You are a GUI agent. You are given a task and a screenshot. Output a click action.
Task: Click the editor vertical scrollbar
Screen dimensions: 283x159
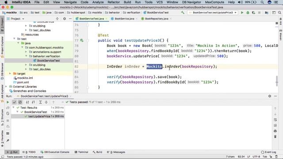[276, 81]
